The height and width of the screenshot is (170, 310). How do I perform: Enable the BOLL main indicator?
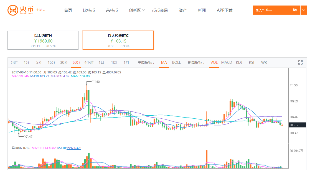pos(176,62)
